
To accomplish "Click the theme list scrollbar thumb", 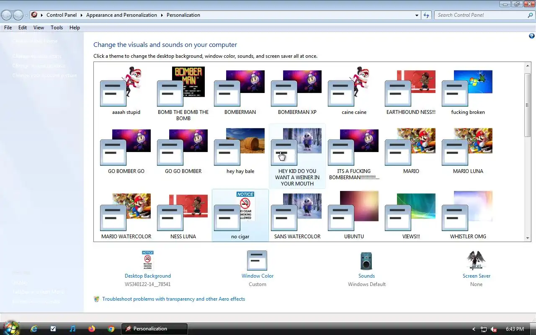I will click(x=528, y=105).
